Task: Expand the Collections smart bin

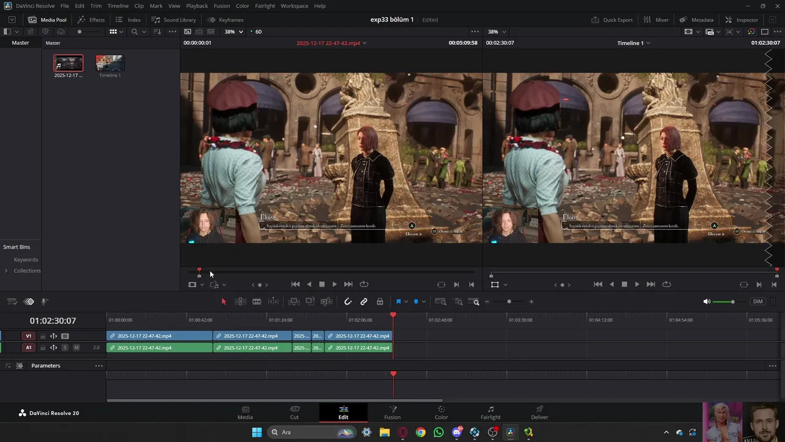Action: (x=6, y=271)
